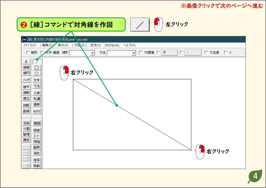Toggle checkbox beside the <--- button

point(182,52)
